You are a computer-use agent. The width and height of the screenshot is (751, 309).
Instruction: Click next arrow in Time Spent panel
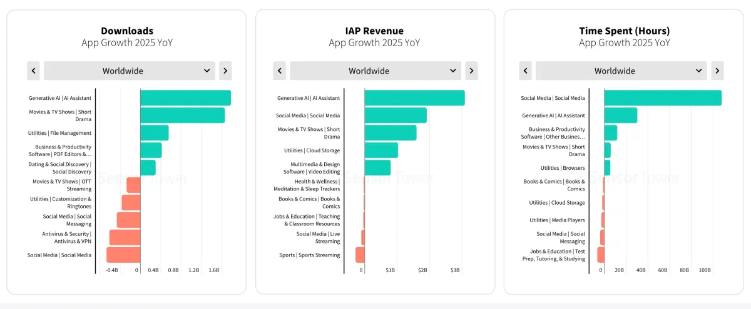click(x=718, y=71)
